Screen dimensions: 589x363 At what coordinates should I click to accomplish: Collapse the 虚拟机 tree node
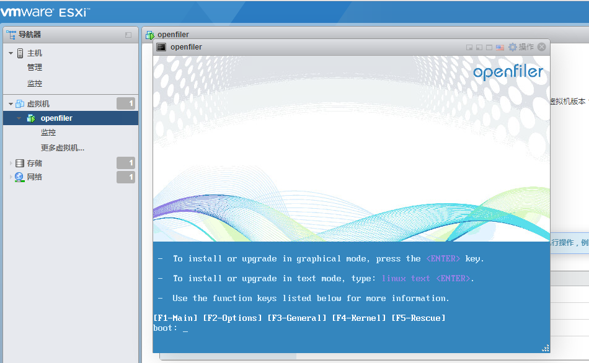tap(11, 104)
